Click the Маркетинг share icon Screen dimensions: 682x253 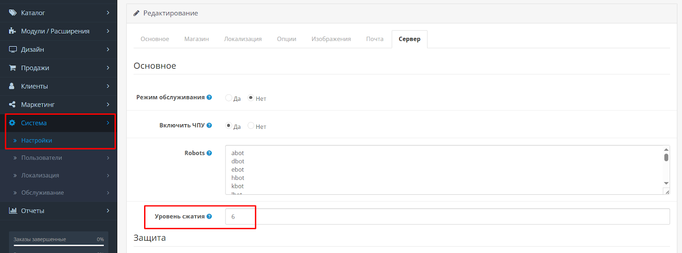click(x=12, y=104)
